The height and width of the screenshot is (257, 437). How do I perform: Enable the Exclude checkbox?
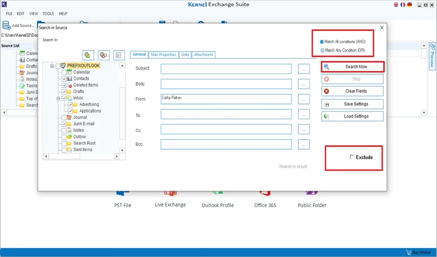[x=352, y=157]
